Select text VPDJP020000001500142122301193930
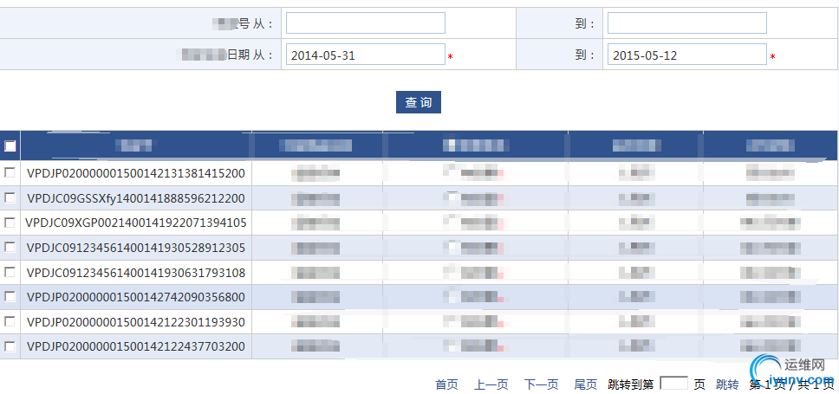The height and width of the screenshot is (394, 839). pos(136,322)
